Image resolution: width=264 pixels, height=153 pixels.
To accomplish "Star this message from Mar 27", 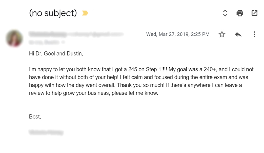I will click(222, 34).
